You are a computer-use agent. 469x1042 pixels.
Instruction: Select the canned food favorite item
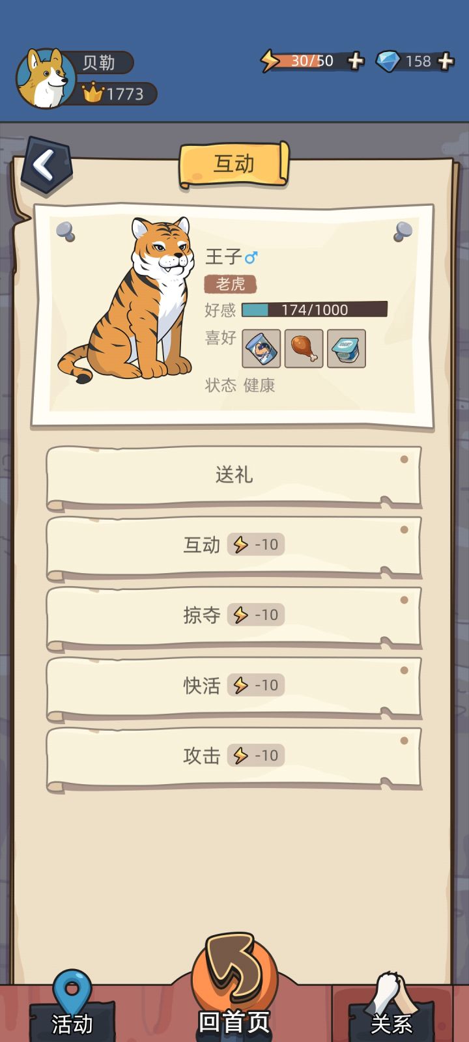[261, 348]
